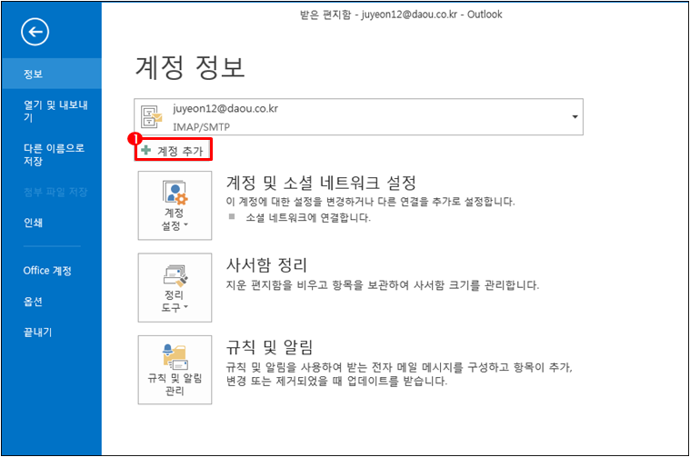Click the 계정 정보 page title
The width and height of the screenshot is (690, 457).
(x=190, y=67)
